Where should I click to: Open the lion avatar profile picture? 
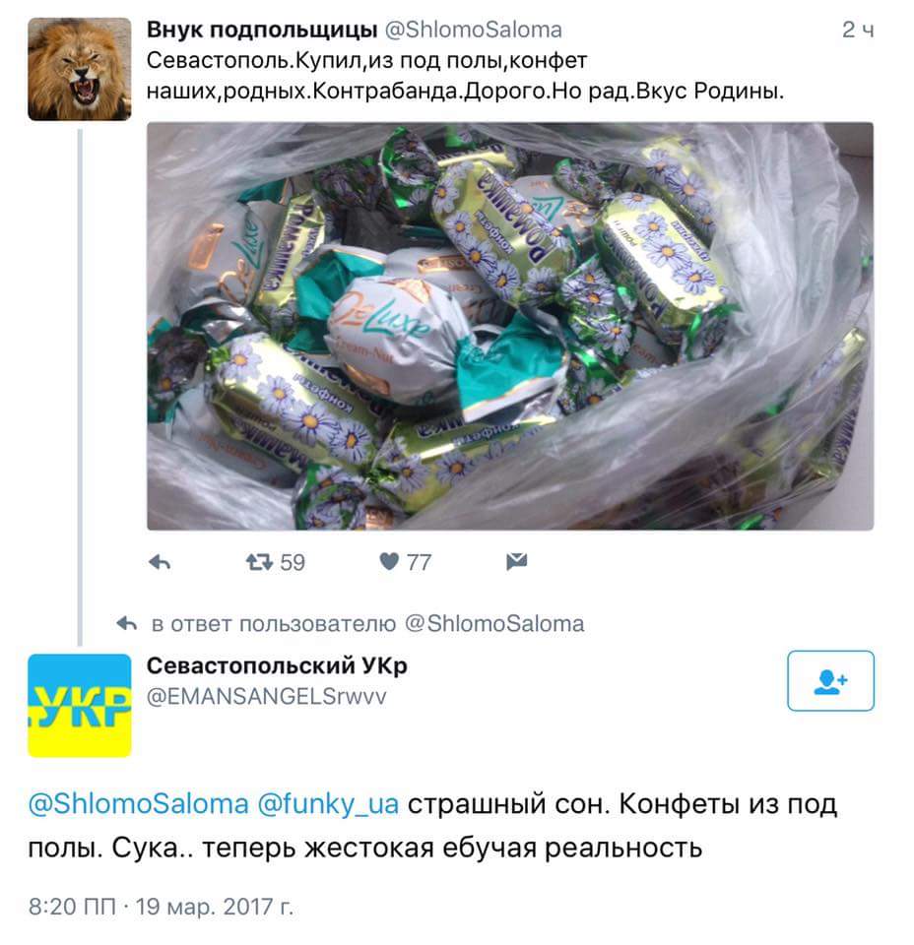pyautogui.click(x=80, y=69)
